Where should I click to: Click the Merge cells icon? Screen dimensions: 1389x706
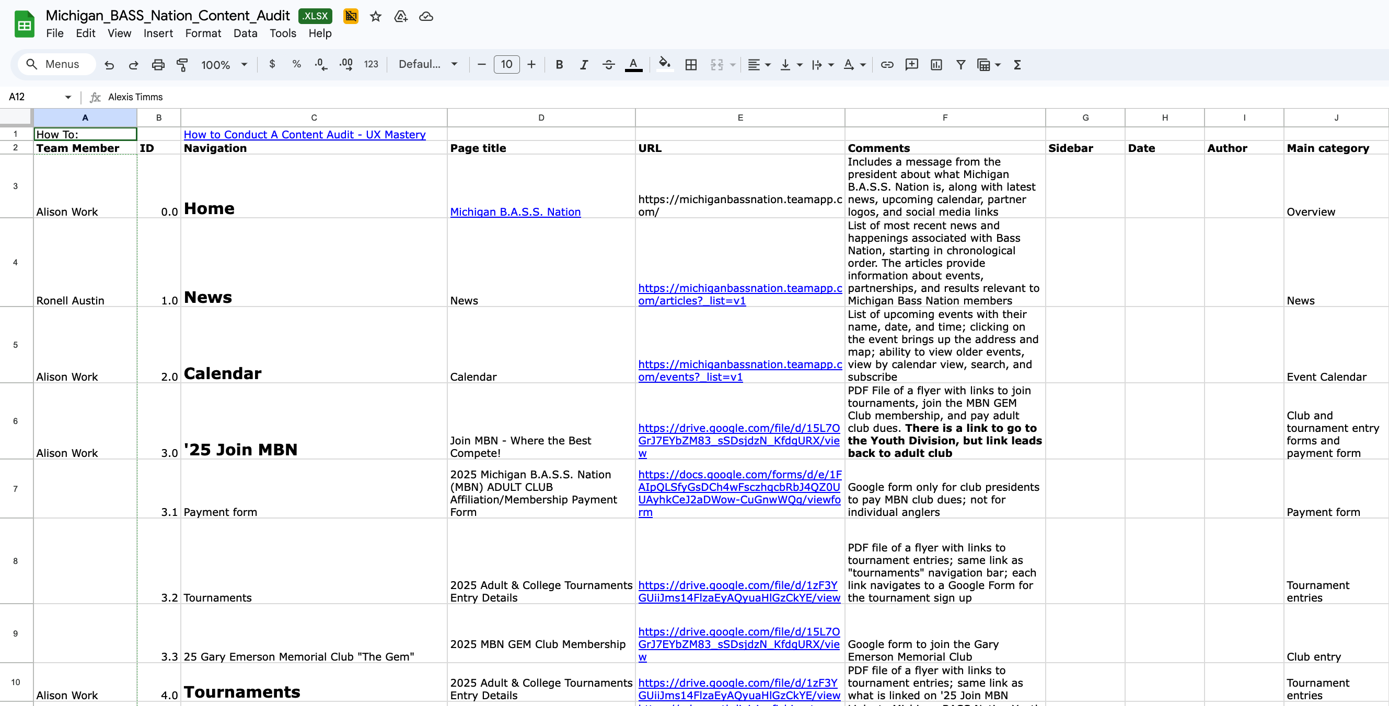pyautogui.click(x=716, y=65)
